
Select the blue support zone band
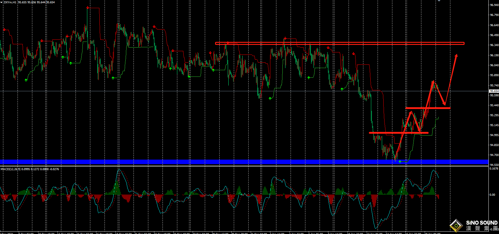244,162
